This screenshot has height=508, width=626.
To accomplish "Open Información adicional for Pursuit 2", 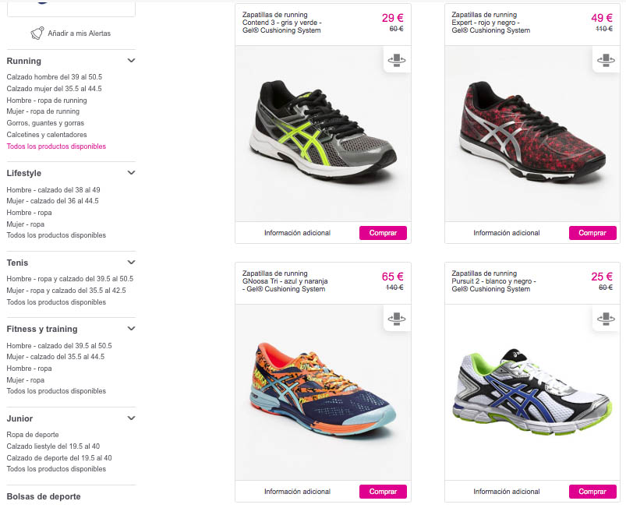I will tap(506, 491).
